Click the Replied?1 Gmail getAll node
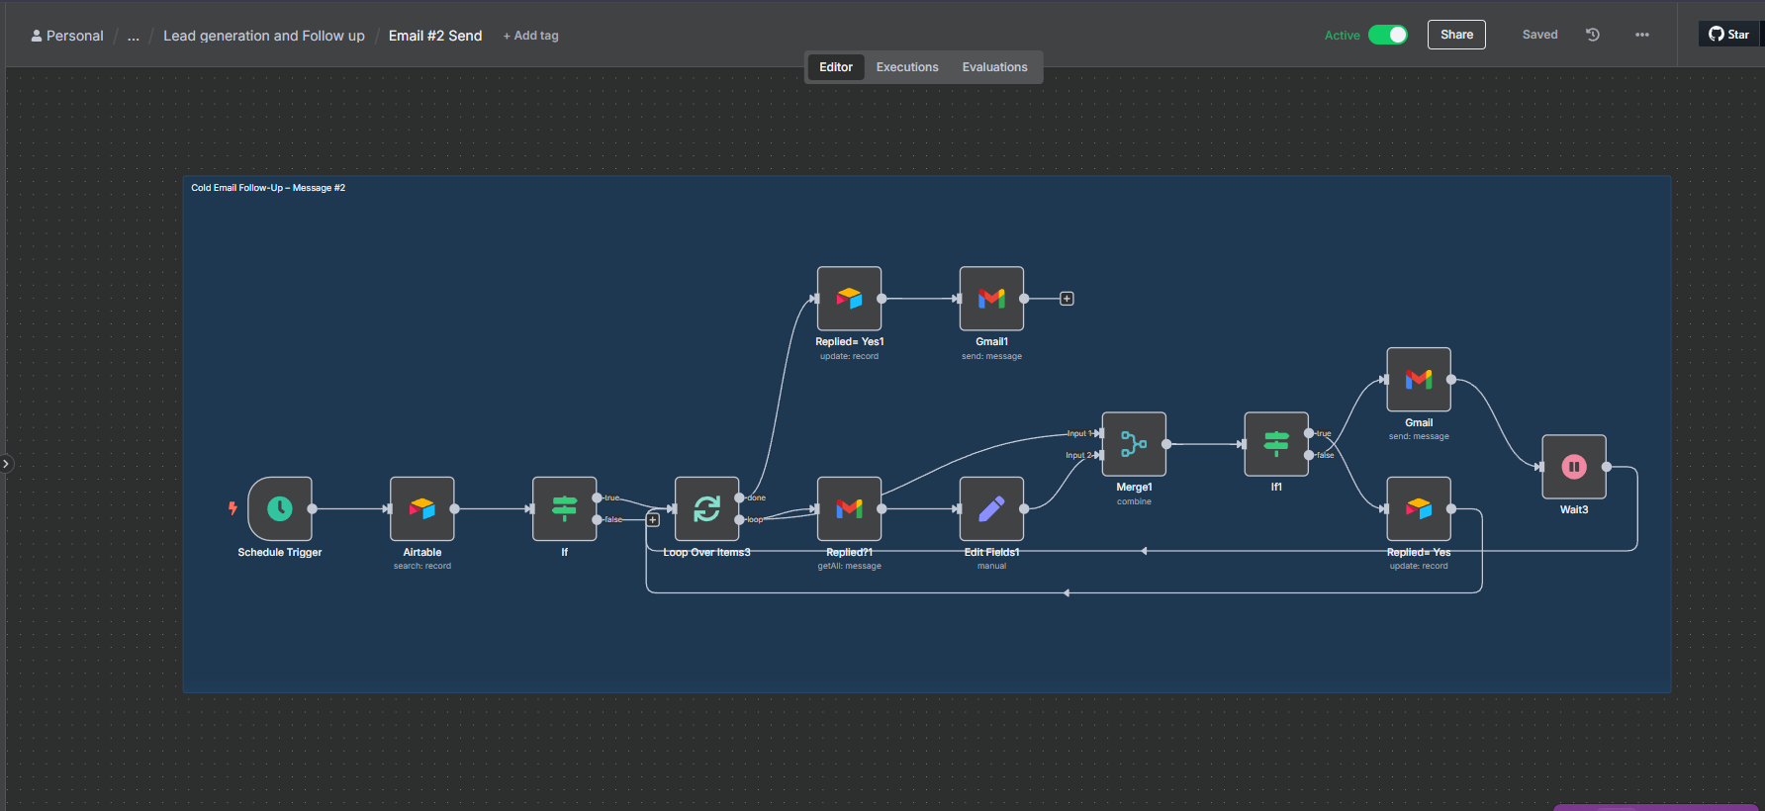Viewport: 1765px width, 811px height. tap(849, 508)
